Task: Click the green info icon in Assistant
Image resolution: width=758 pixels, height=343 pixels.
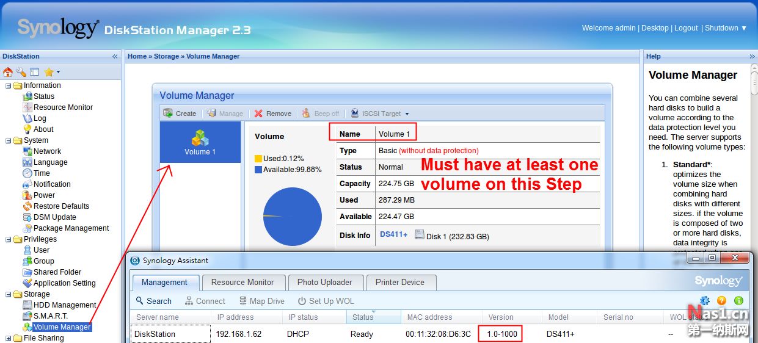Action: [738, 300]
